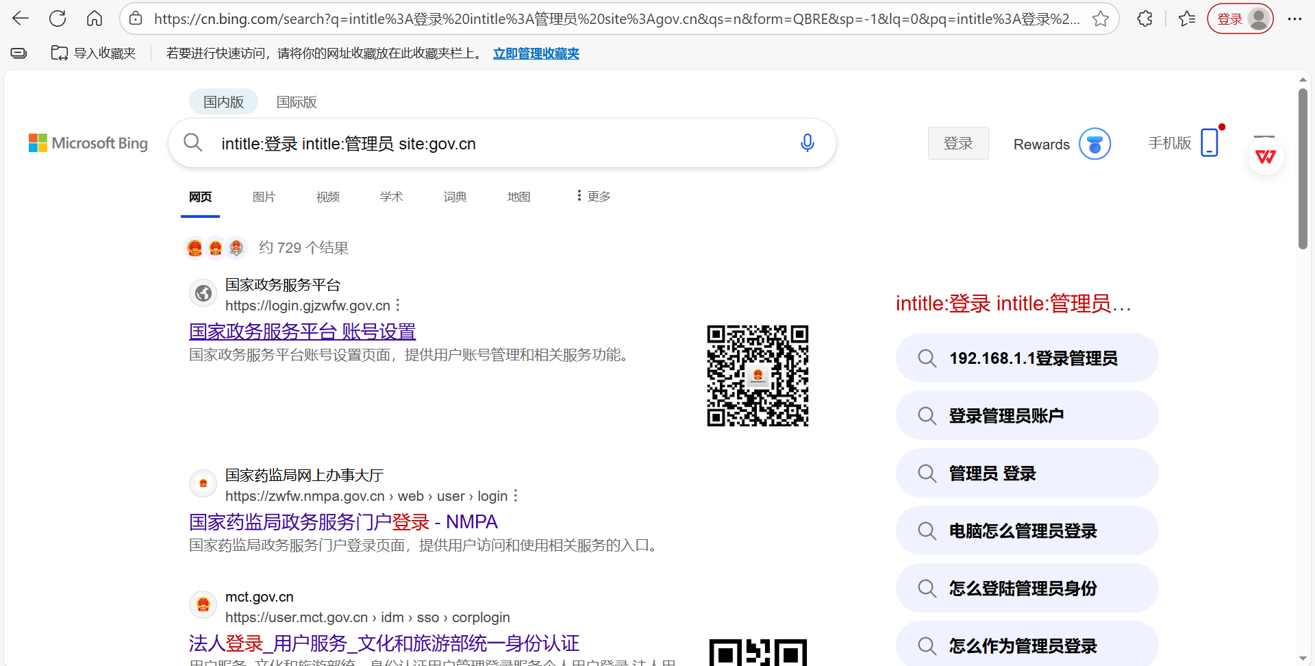Click the red related-search heading intitle:登录

(1014, 304)
